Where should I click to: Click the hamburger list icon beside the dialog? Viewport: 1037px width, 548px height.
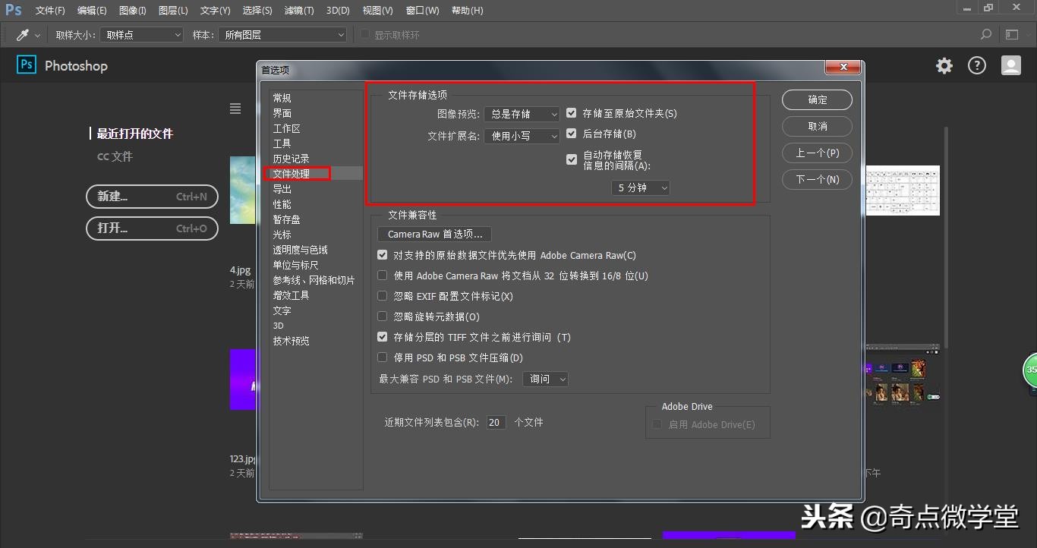pyautogui.click(x=235, y=108)
